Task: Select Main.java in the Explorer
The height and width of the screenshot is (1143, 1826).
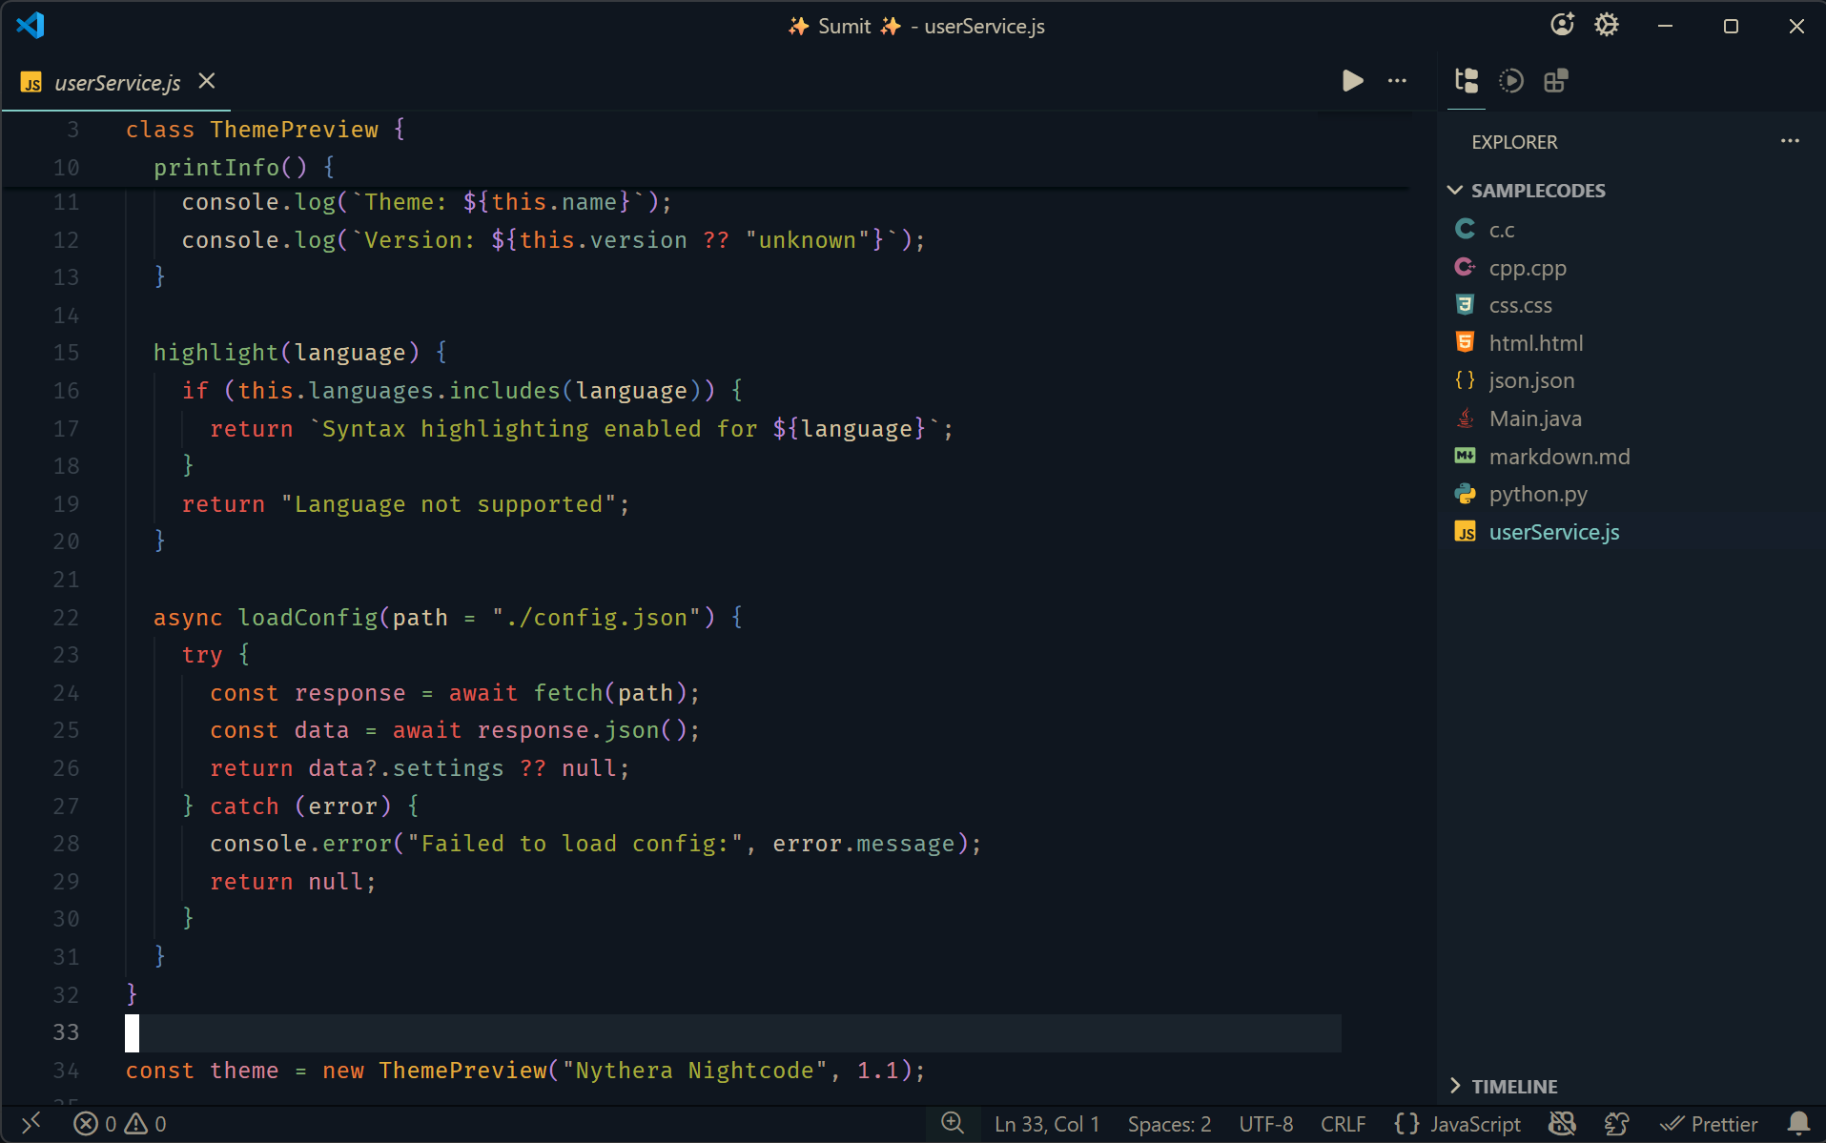Action: coord(1535,418)
